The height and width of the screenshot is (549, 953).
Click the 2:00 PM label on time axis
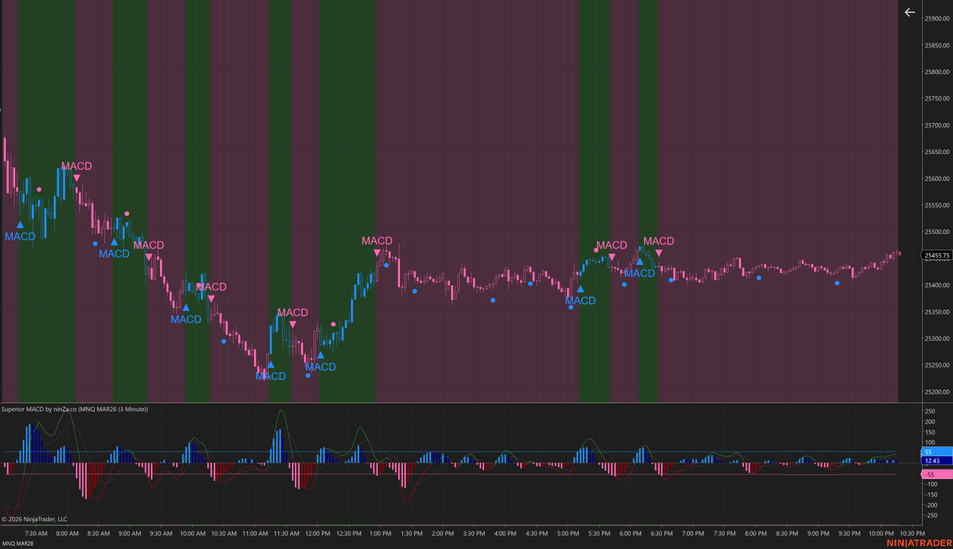pyautogui.click(x=443, y=533)
